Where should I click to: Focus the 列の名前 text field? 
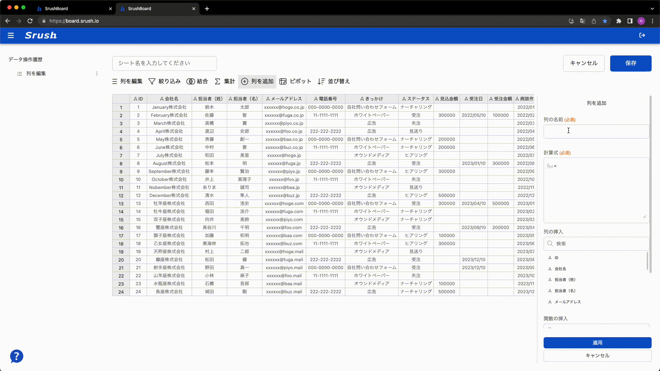(596, 131)
